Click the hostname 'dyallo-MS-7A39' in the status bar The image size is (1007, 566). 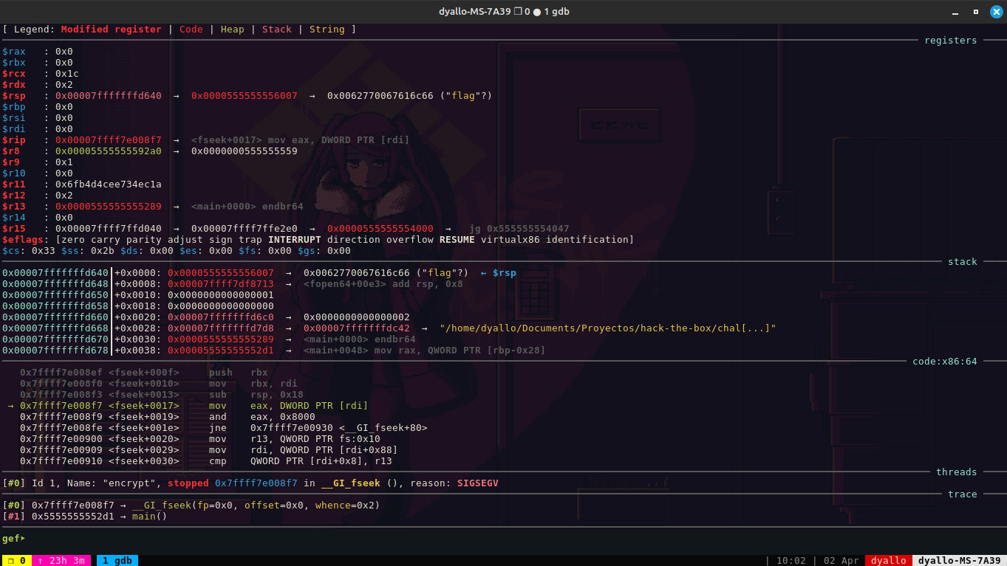click(959, 561)
